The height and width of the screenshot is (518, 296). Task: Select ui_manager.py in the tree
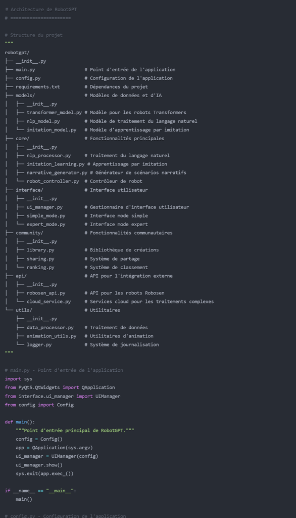point(44,207)
